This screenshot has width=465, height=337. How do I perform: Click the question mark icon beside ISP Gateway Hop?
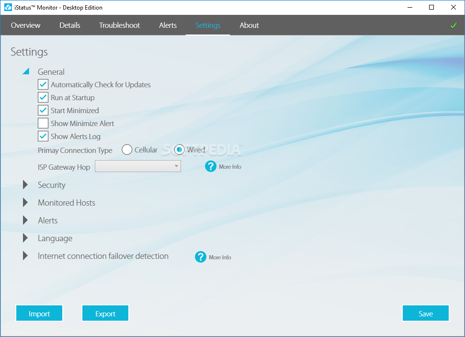211,166
